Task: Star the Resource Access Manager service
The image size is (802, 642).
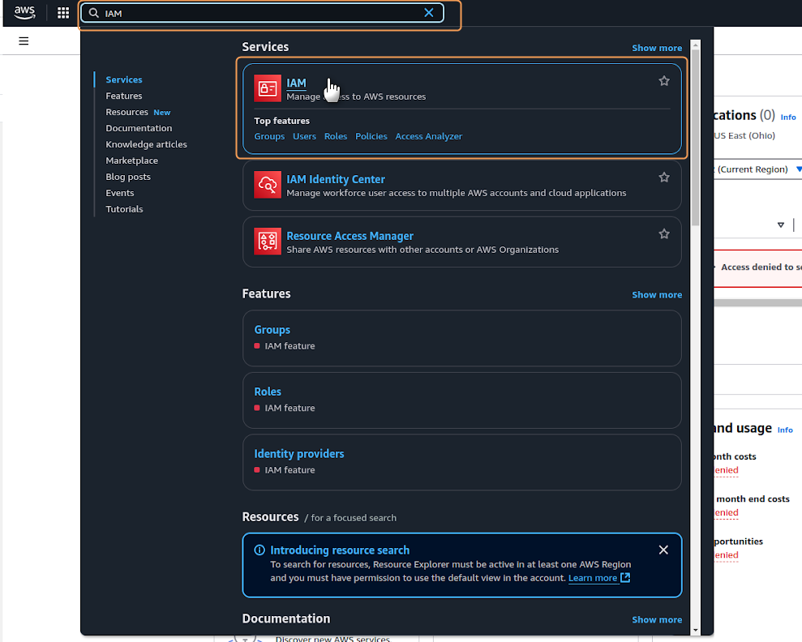Action: pyautogui.click(x=664, y=234)
